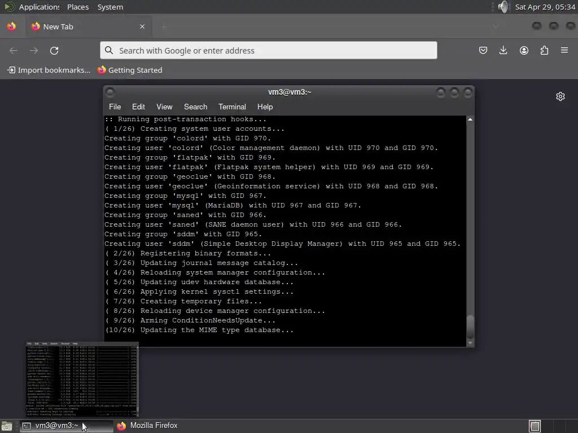
Task: Click the clock showing Sat Apr 29
Action: pos(545,7)
